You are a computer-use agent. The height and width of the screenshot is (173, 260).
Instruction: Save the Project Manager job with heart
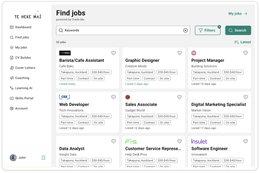(x=245, y=53)
